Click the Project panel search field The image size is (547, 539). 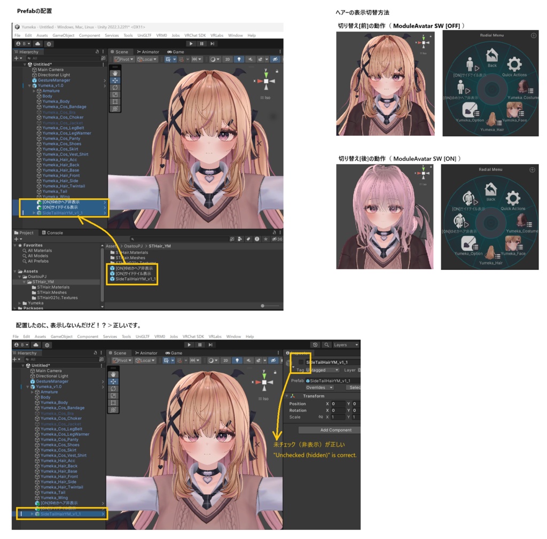179,239
